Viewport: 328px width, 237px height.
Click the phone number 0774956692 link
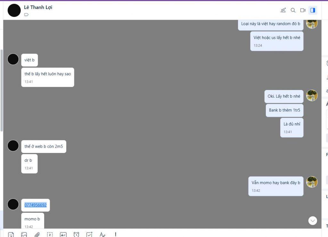click(x=36, y=205)
